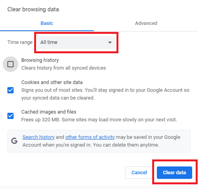The image size is (198, 189).
Task: Select the Basic tab
Action: [x=47, y=23]
